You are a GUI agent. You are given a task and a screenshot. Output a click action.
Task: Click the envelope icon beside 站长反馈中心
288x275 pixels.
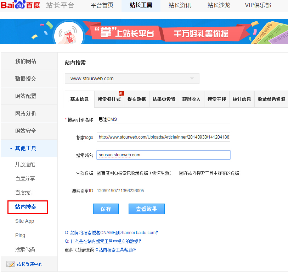[10, 264]
